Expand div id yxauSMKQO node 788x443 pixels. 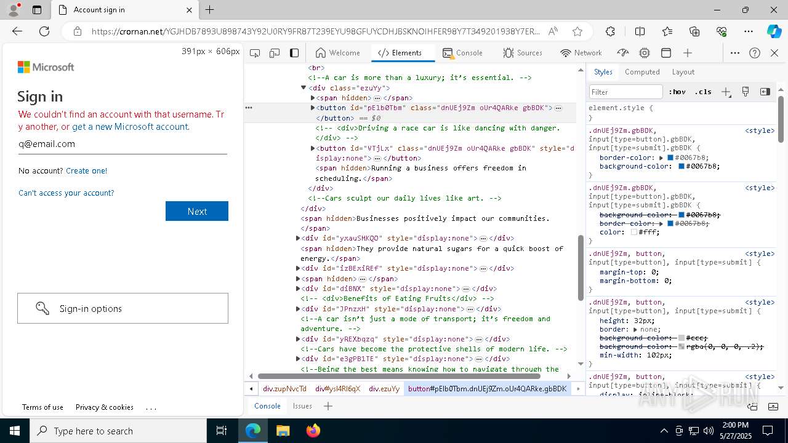pyautogui.click(x=298, y=238)
